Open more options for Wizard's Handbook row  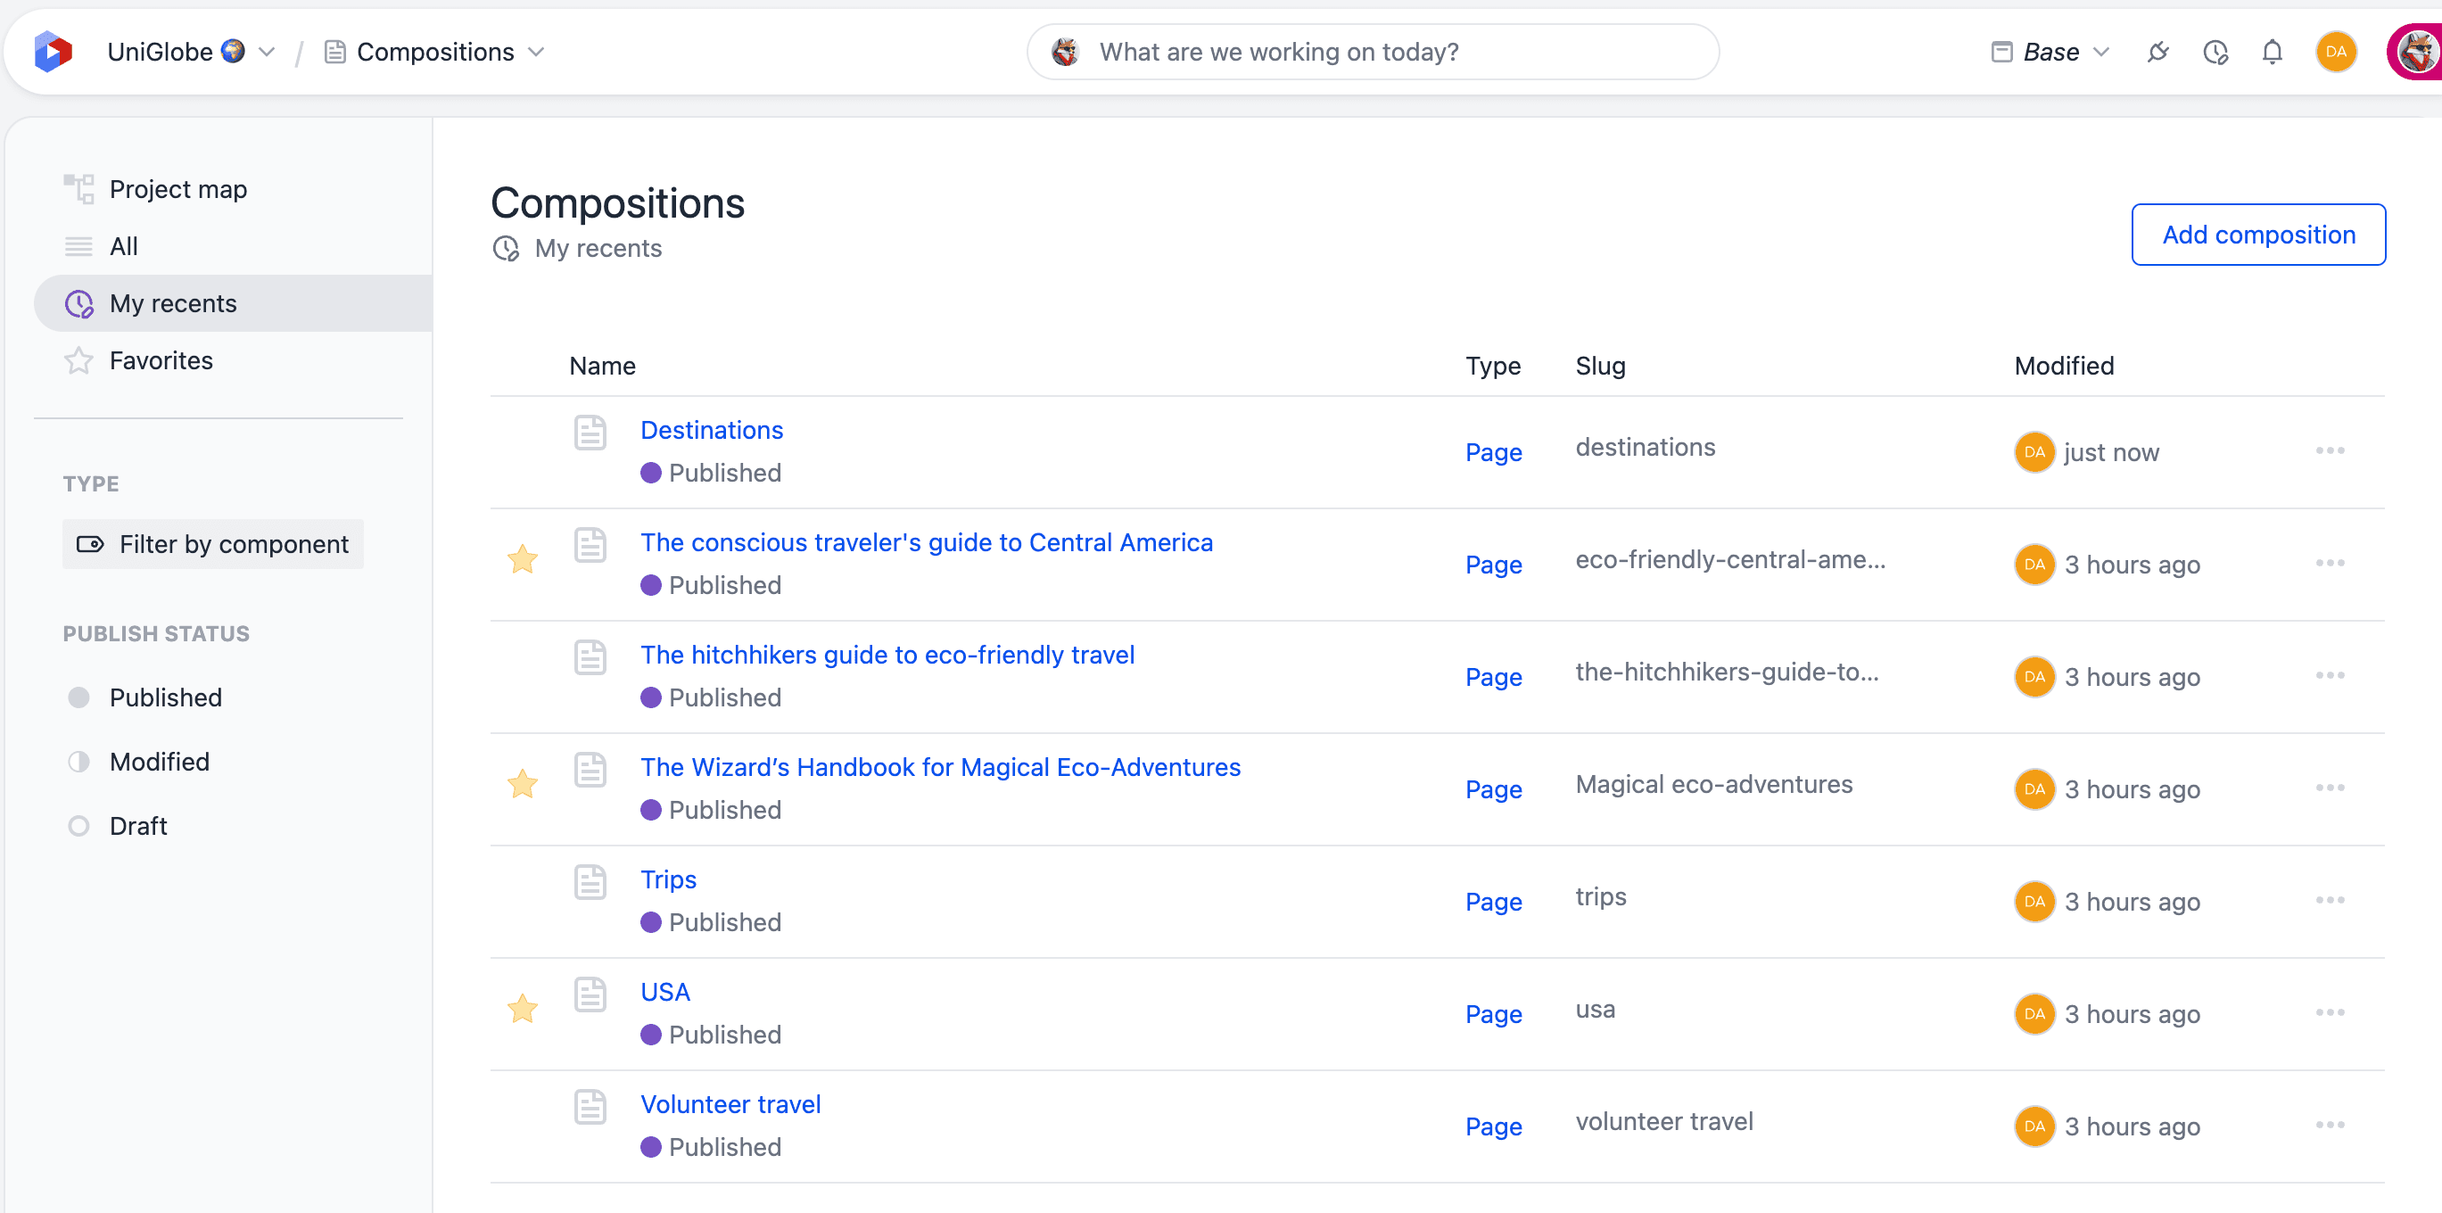point(2330,788)
